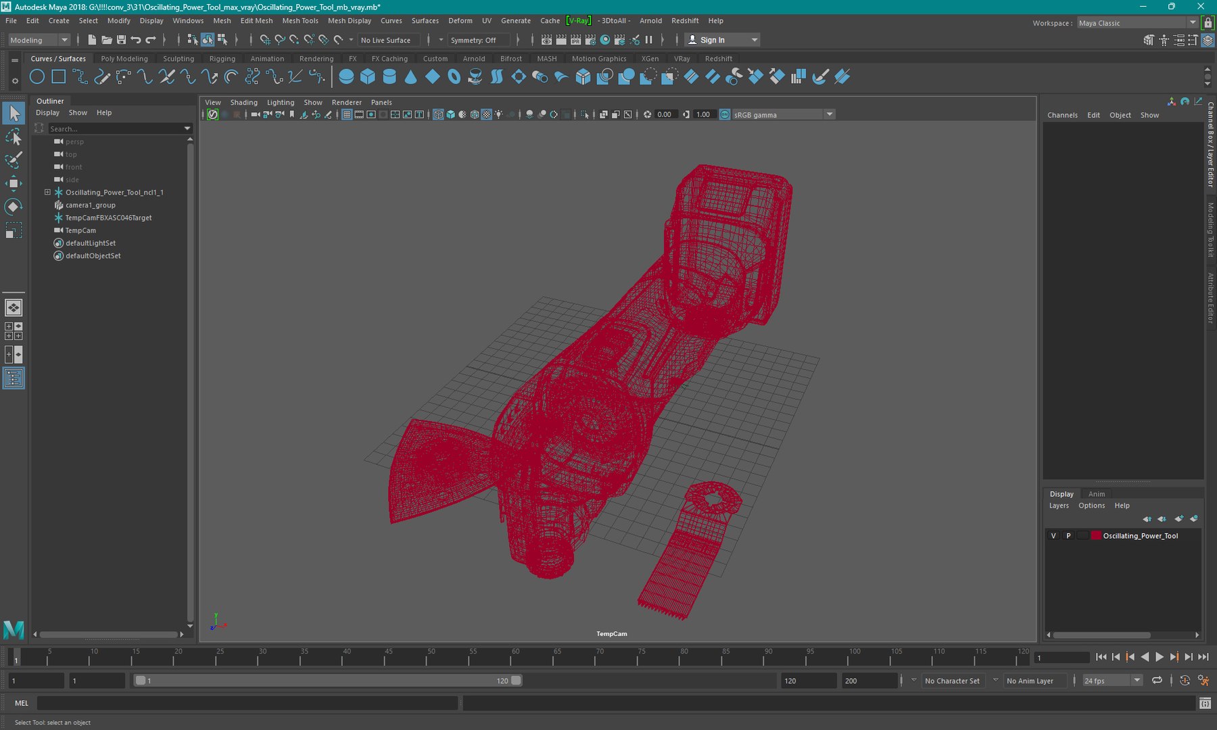1217x730 pixels.
Task: Create a NURBS cone from shelf
Action: [410, 77]
